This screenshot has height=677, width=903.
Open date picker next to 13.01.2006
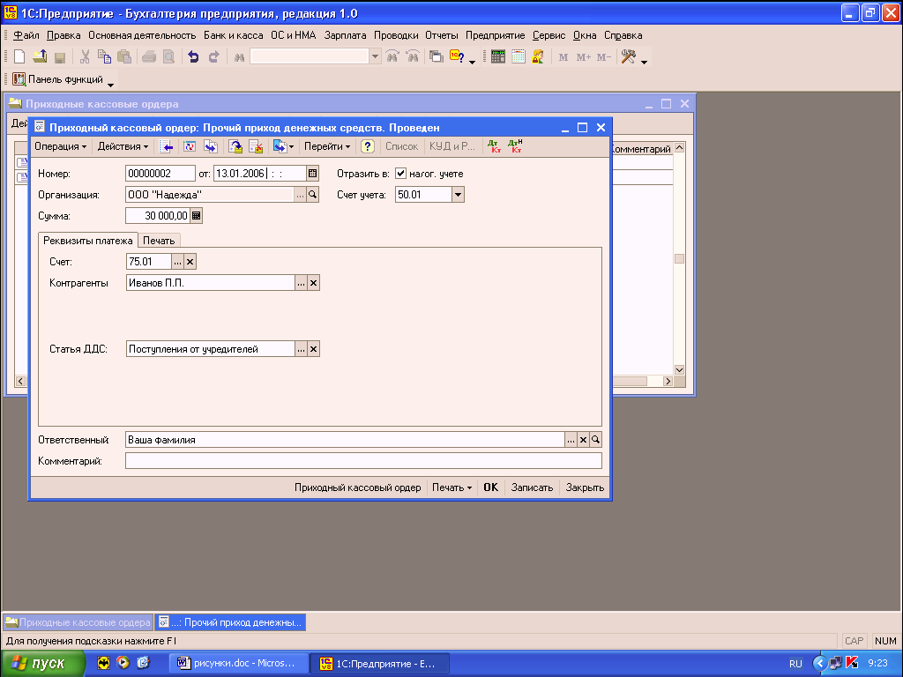click(x=312, y=174)
